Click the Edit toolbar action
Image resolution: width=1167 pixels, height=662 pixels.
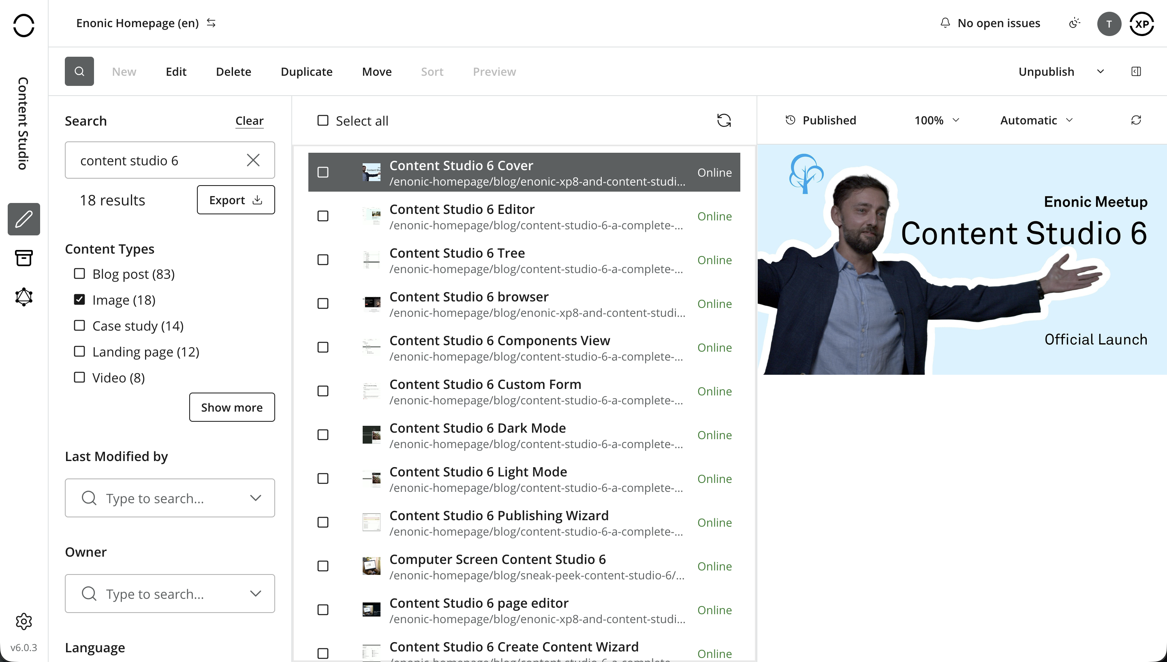[176, 71]
